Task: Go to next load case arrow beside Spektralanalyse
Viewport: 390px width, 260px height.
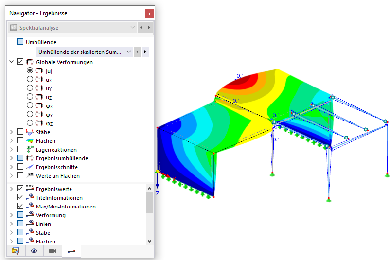Action: 149,27
